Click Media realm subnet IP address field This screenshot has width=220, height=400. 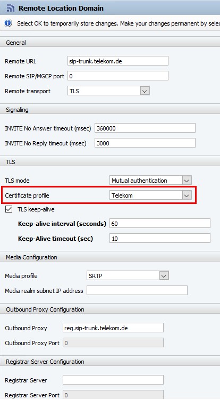click(137, 291)
